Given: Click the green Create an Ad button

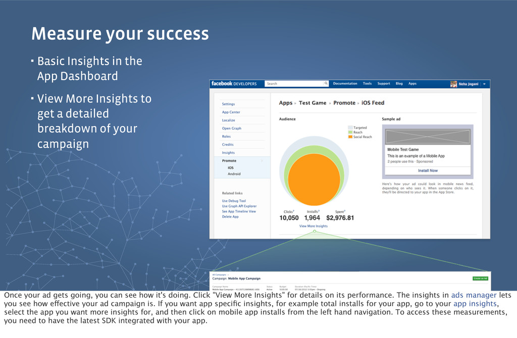Looking at the screenshot, I should [481, 278].
